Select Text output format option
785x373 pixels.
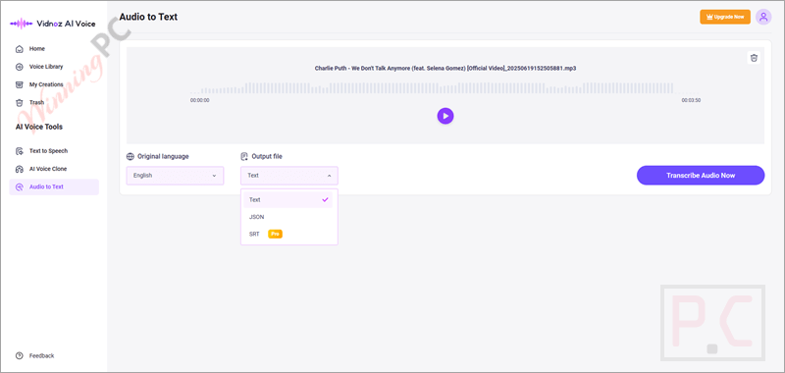288,199
